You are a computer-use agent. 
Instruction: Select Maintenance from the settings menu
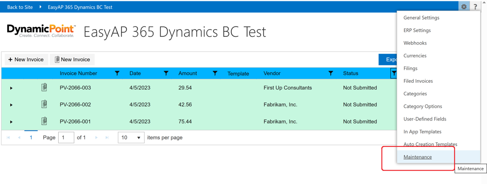click(x=417, y=157)
